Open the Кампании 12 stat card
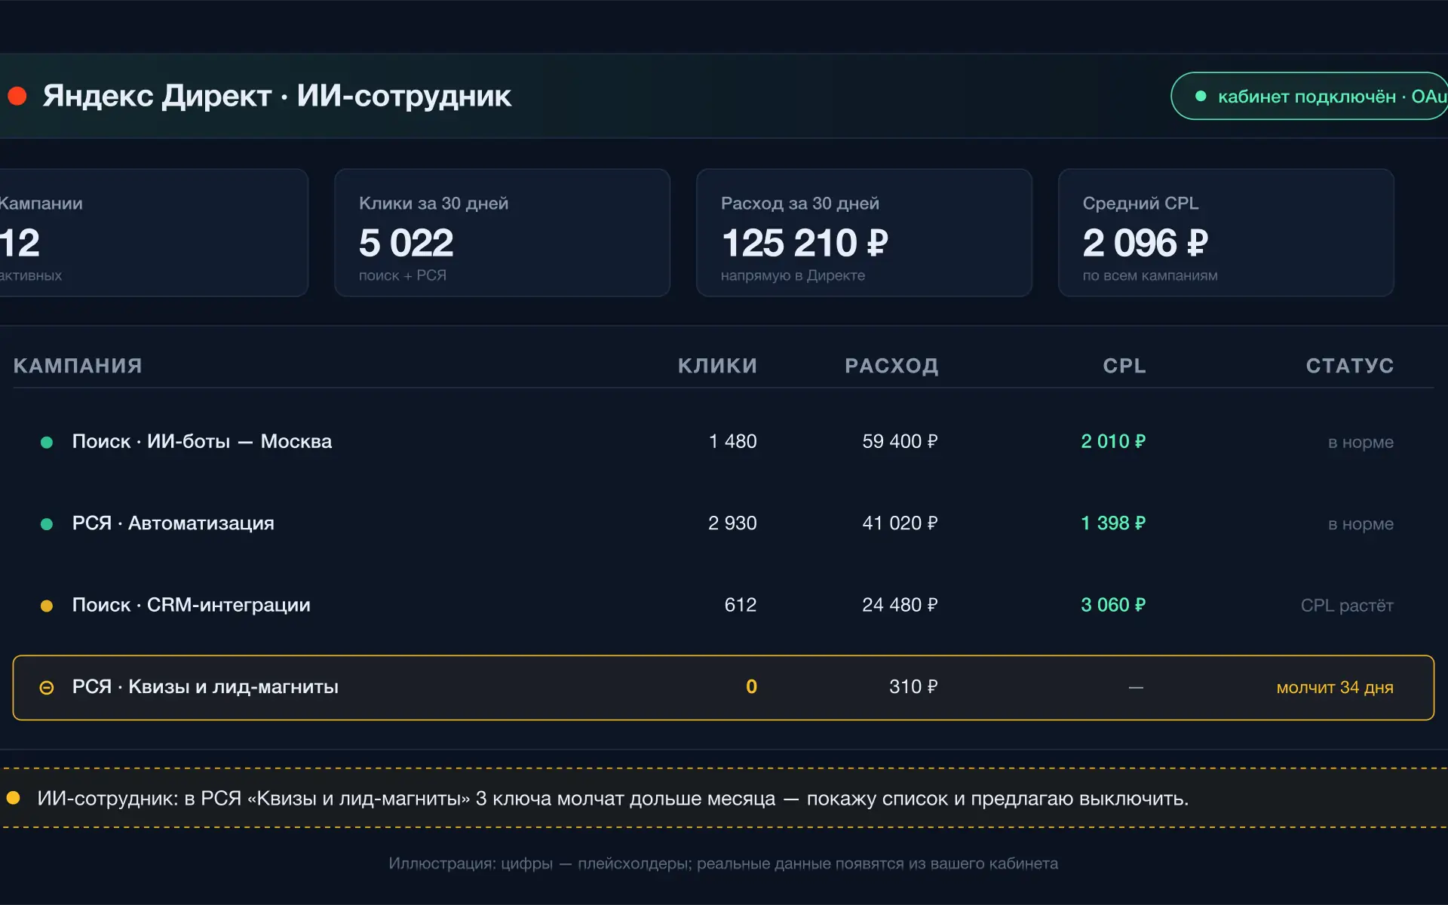Screen dimensions: 1448x905 click(x=154, y=232)
